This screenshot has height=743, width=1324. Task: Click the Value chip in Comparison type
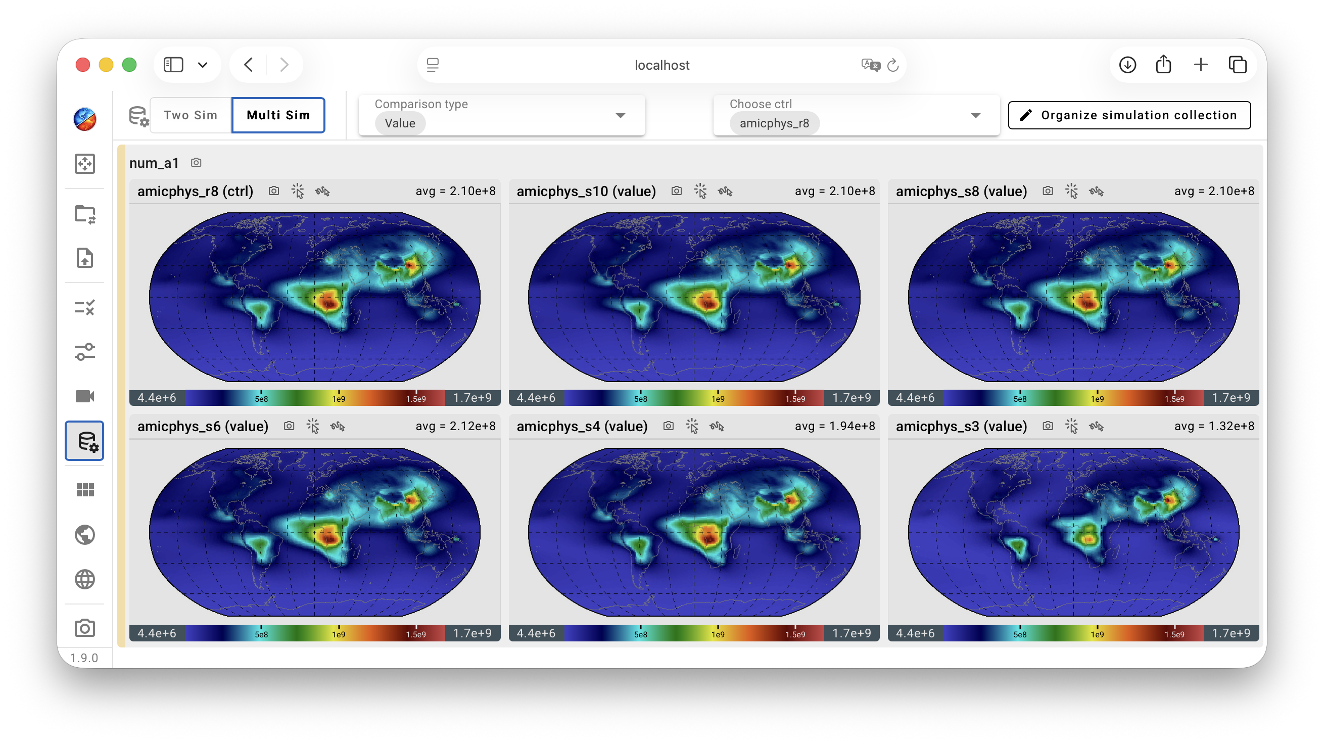tap(400, 123)
